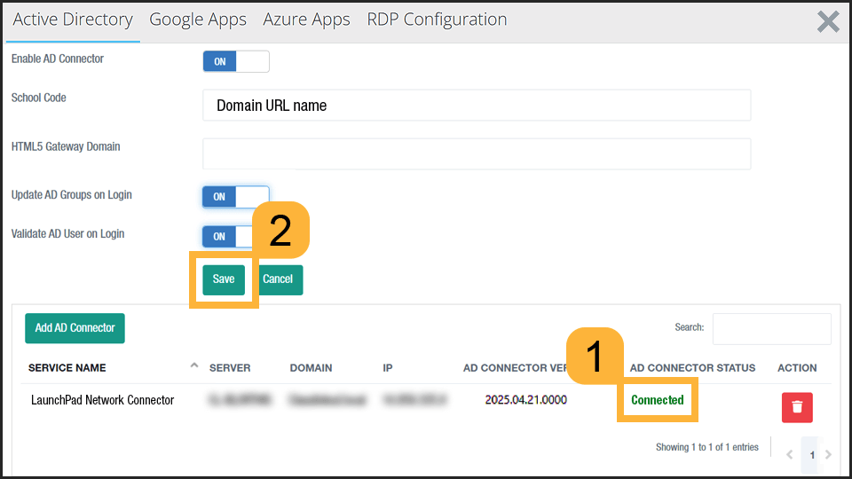Focus the School Code input field
The width and height of the screenshot is (852, 479).
[x=477, y=106]
